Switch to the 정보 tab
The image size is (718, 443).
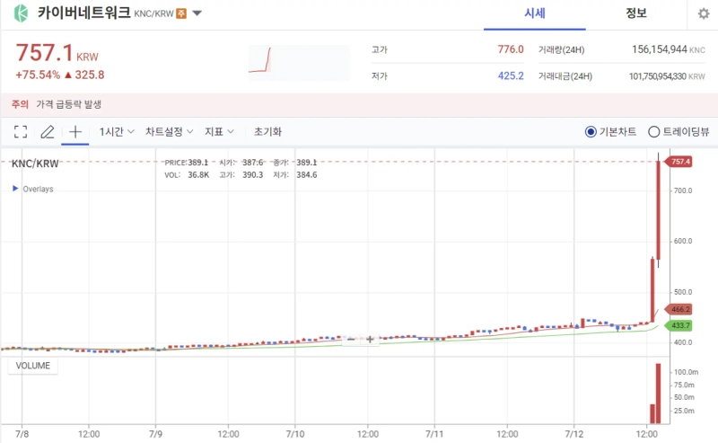point(636,13)
